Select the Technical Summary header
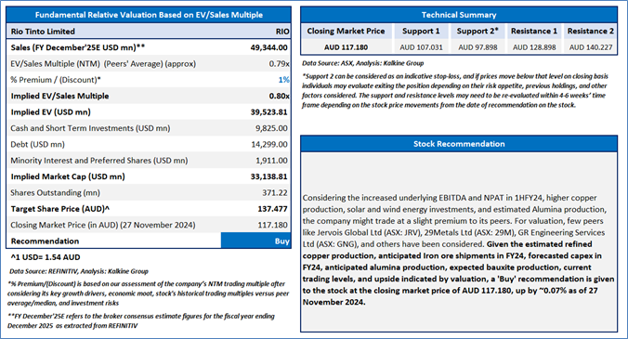This screenshot has width=628, height=339. (459, 15)
